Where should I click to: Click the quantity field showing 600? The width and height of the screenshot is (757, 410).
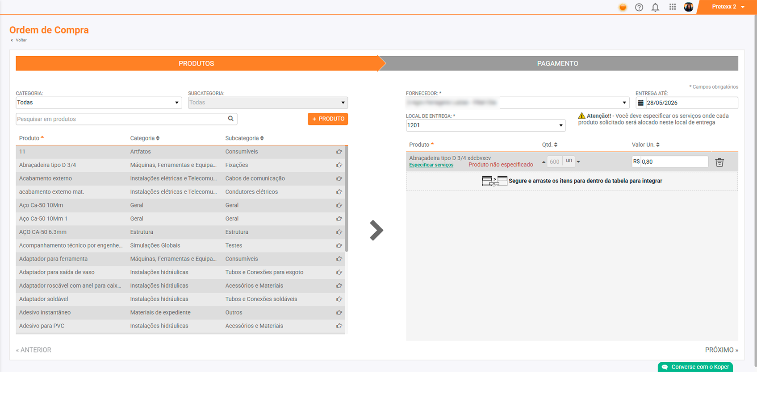tap(555, 162)
